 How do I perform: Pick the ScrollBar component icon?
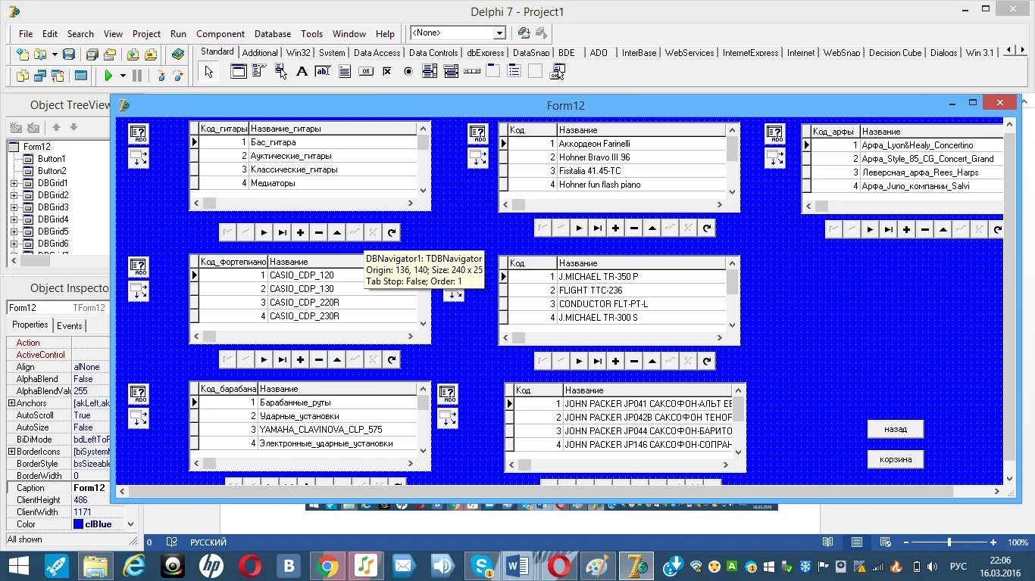click(472, 72)
